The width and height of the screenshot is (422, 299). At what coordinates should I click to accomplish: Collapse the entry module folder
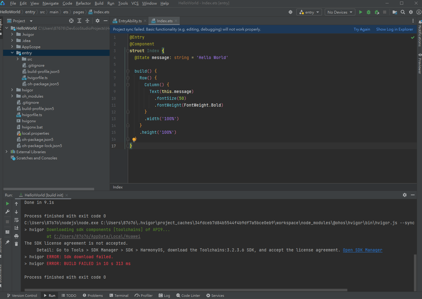click(x=12, y=53)
